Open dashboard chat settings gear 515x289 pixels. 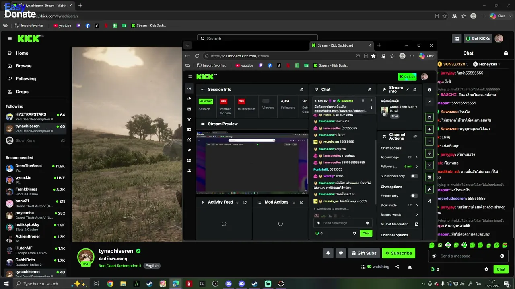[354, 233]
